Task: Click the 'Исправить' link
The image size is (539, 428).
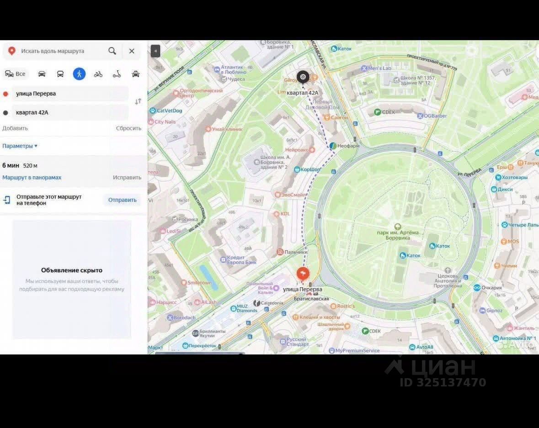Action: click(x=127, y=178)
